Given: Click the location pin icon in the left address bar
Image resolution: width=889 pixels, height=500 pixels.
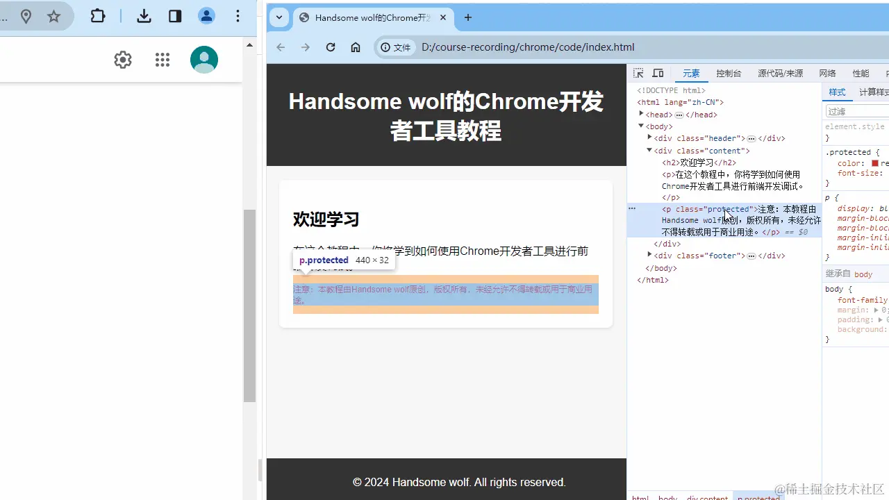Looking at the screenshot, I should [26, 17].
